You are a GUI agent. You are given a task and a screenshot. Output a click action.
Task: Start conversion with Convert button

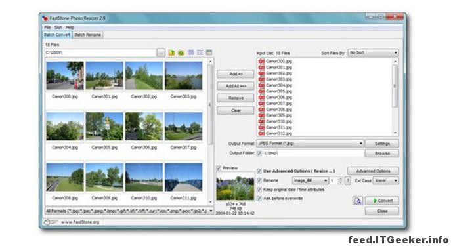(382, 201)
